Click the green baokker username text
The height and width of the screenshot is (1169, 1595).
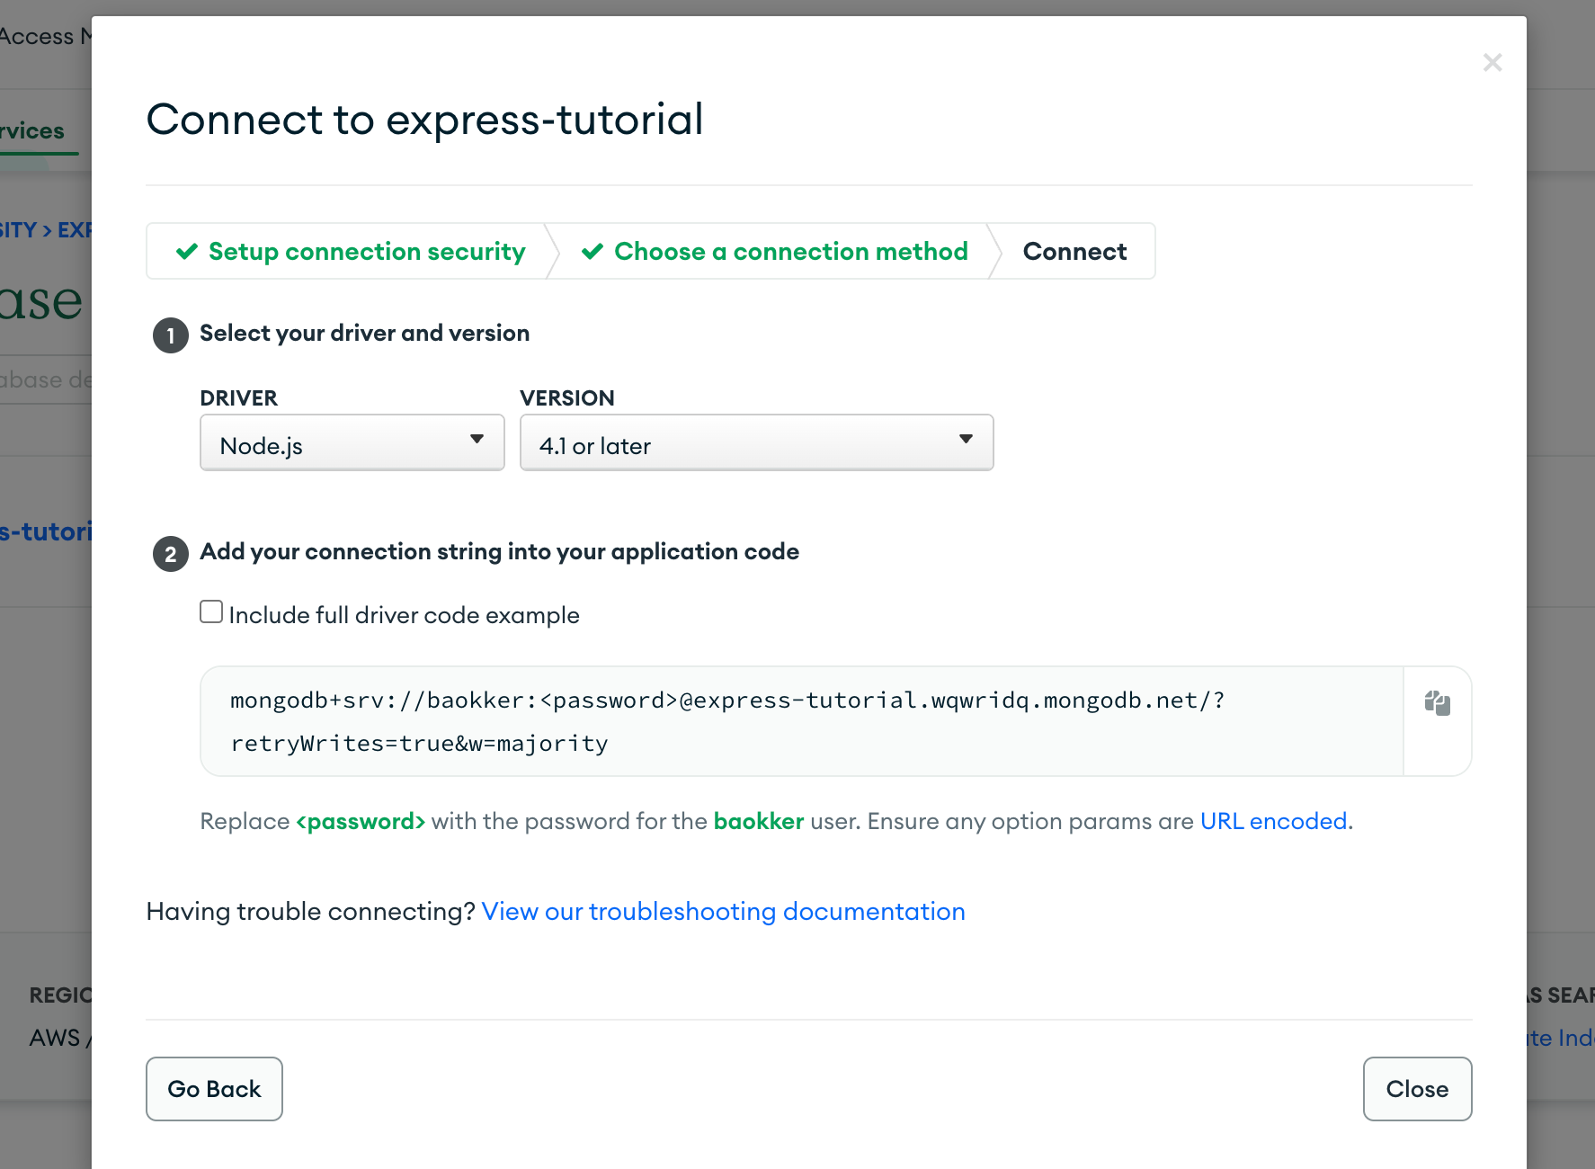point(759,821)
